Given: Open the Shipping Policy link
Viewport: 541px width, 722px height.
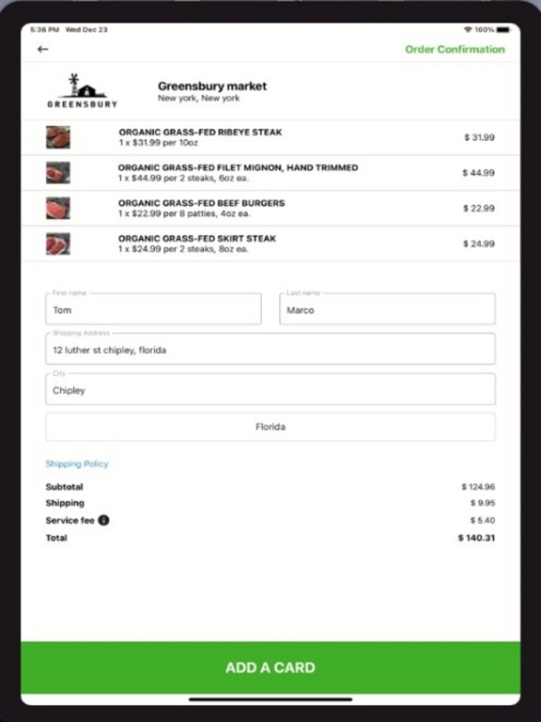Looking at the screenshot, I should coord(77,463).
